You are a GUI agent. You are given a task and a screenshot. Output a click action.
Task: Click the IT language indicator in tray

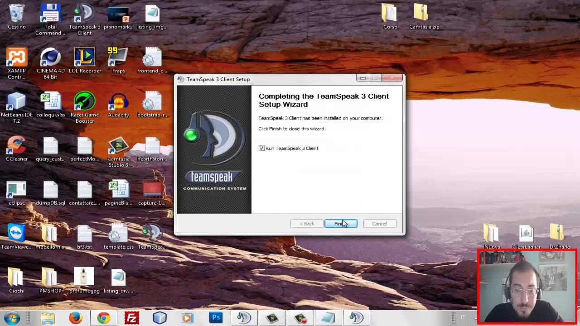463,317
